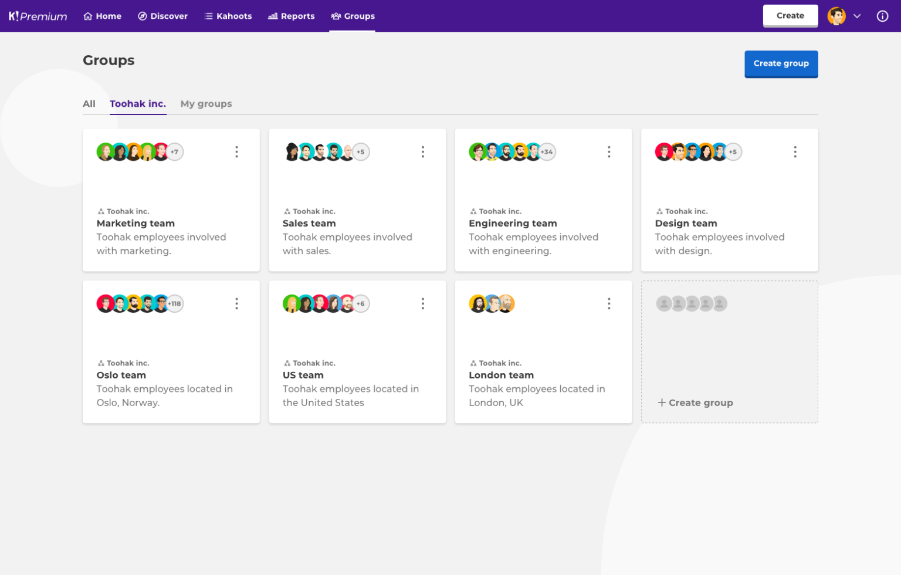Select the All tab
This screenshot has width=901, height=575.
click(x=89, y=103)
